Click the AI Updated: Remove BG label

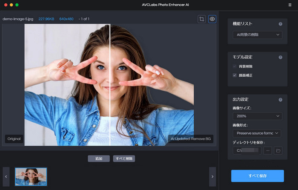pyautogui.click(x=191, y=139)
